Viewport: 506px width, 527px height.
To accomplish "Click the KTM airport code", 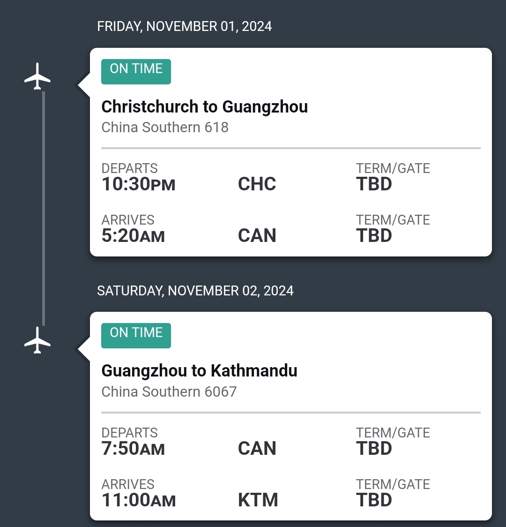I will click(x=258, y=500).
